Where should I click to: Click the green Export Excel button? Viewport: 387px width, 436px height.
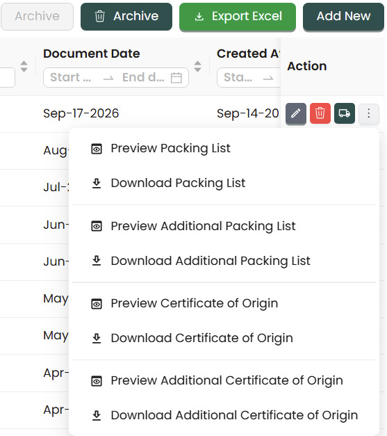(x=238, y=17)
